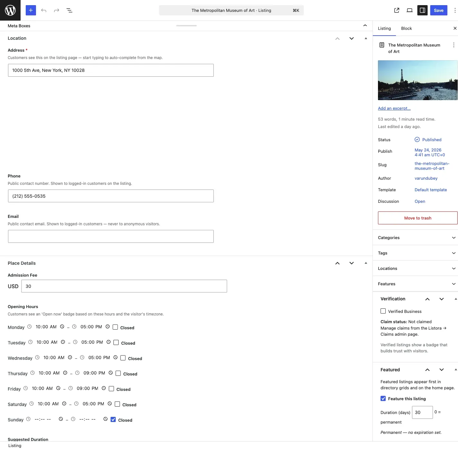Mark Wednesday as Closed
Image resolution: width=458 pixels, height=474 pixels.
[123, 358]
